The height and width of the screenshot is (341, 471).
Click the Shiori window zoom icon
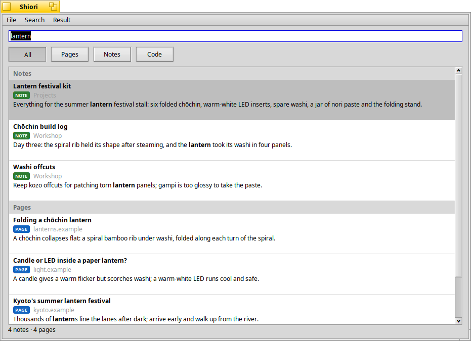[x=53, y=6]
